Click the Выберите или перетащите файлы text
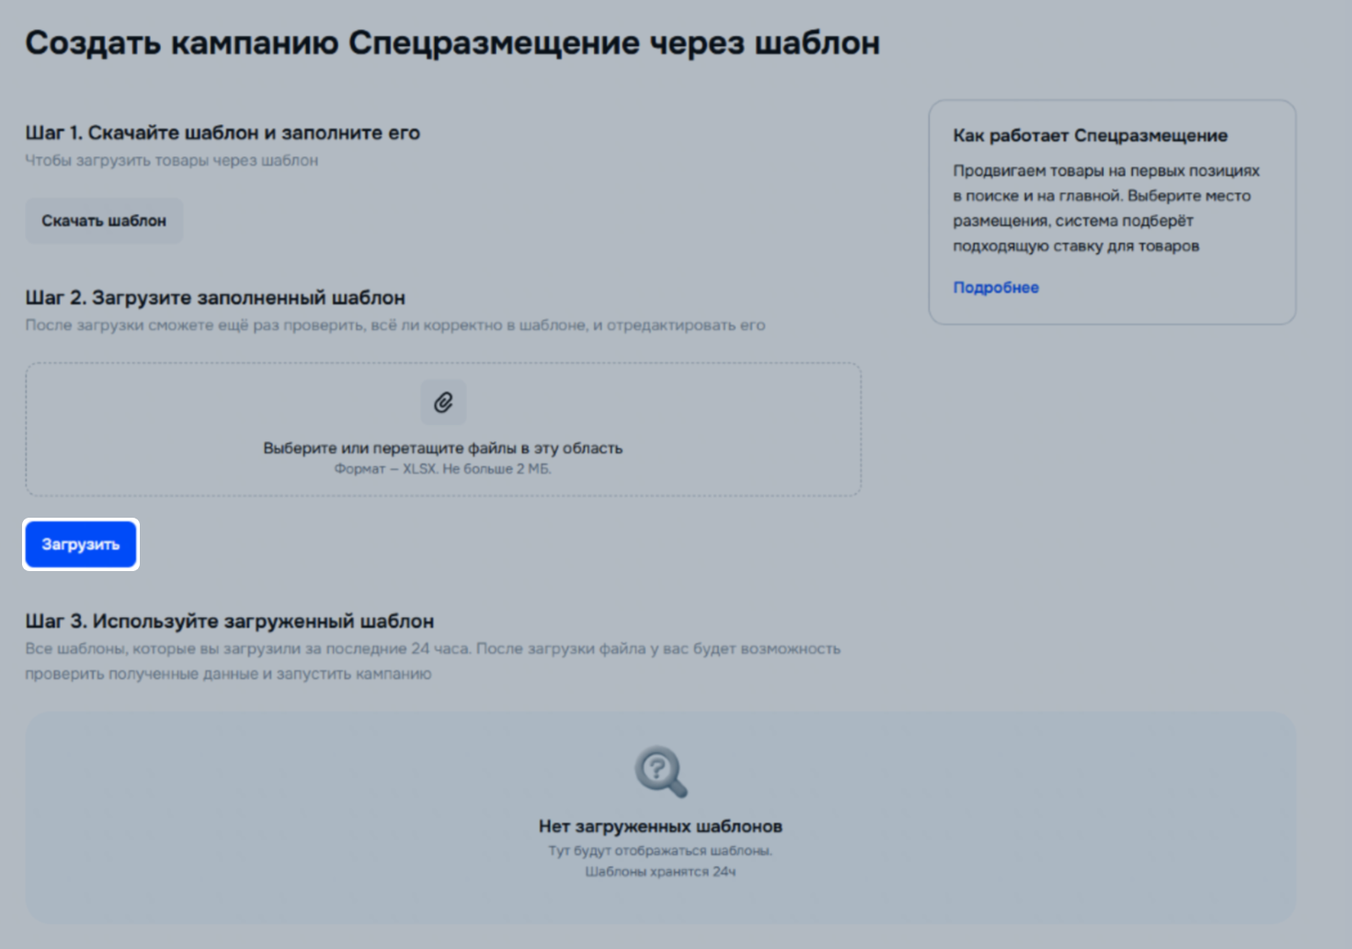The height and width of the screenshot is (949, 1352). [442, 448]
